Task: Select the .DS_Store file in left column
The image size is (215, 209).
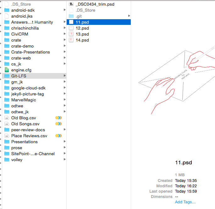Action: [34, 4]
